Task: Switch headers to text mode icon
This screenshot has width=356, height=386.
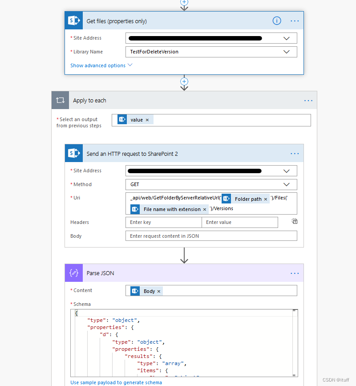Action: (295, 221)
